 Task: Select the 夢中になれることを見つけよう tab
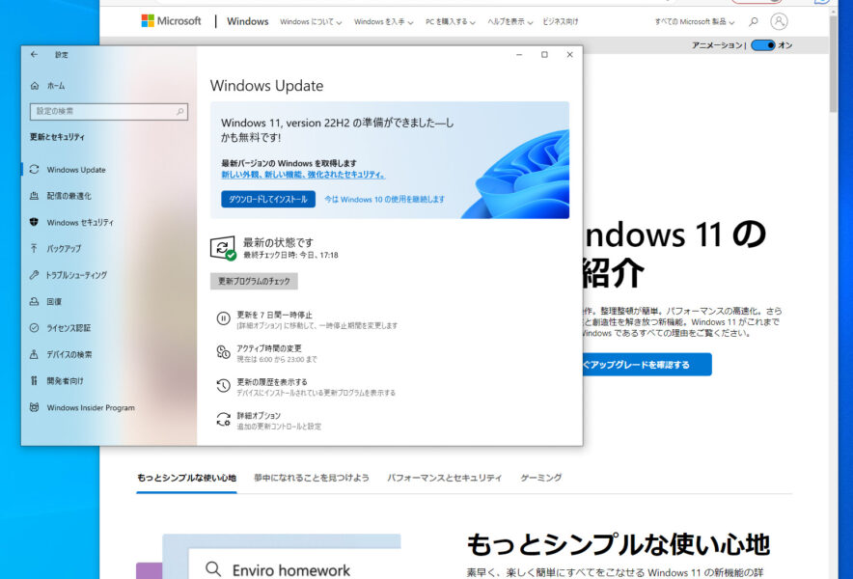311,478
